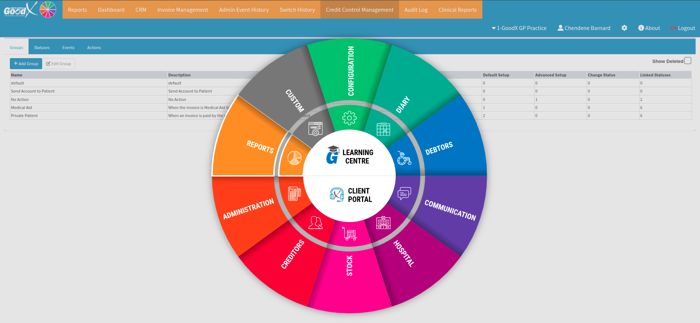700x323 pixels.
Task: Open the settings gear icon
Action: coord(624,28)
